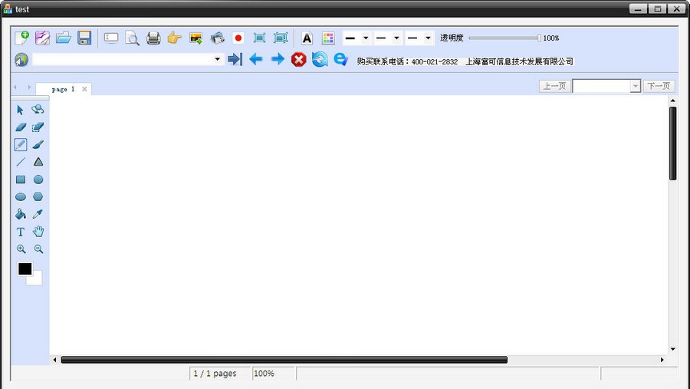Select the paint brush tool

[38, 144]
